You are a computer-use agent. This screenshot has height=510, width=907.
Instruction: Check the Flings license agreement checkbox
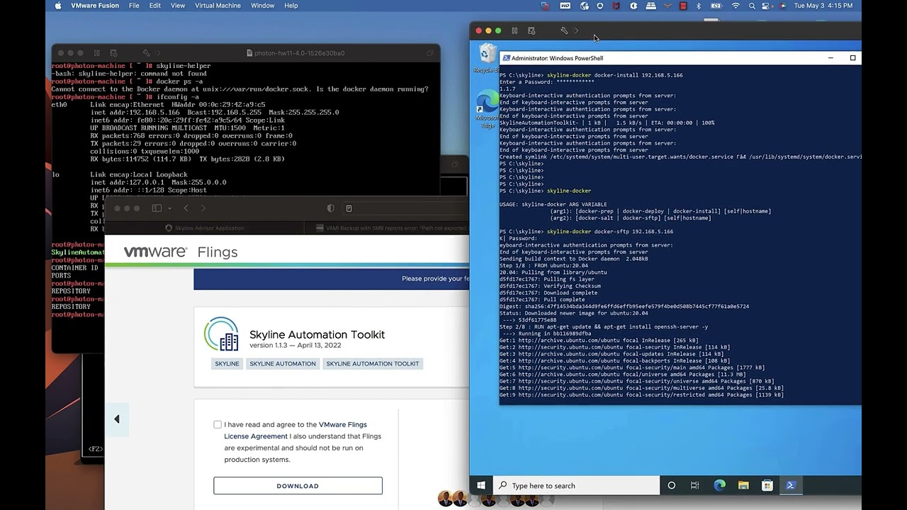(218, 424)
